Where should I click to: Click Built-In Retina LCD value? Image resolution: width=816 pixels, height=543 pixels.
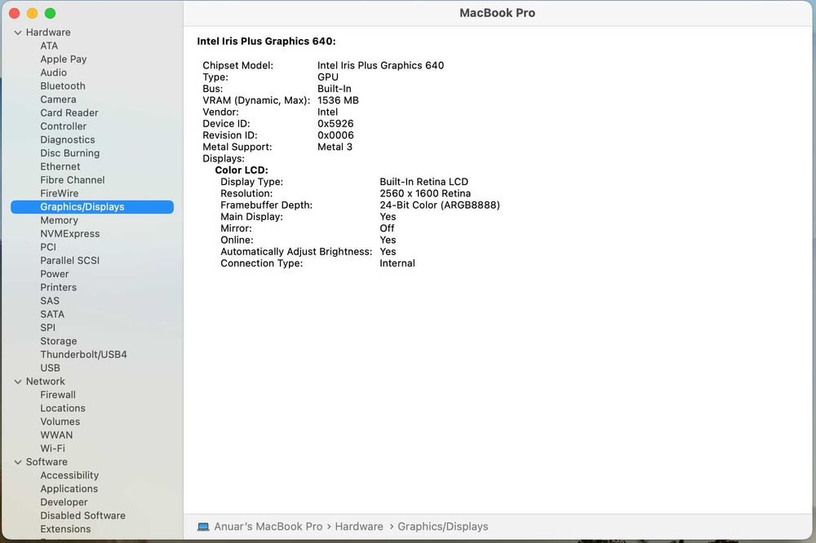pyautogui.click(x=424, y=182)
